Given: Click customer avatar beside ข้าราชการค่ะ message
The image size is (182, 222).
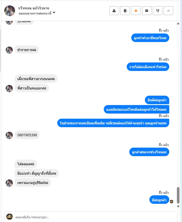Looking at the screenshot, I should point(9,50).
